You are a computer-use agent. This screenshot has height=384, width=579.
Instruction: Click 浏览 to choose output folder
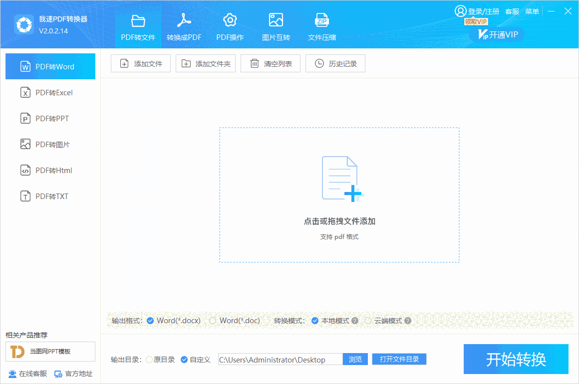[355, 359]
